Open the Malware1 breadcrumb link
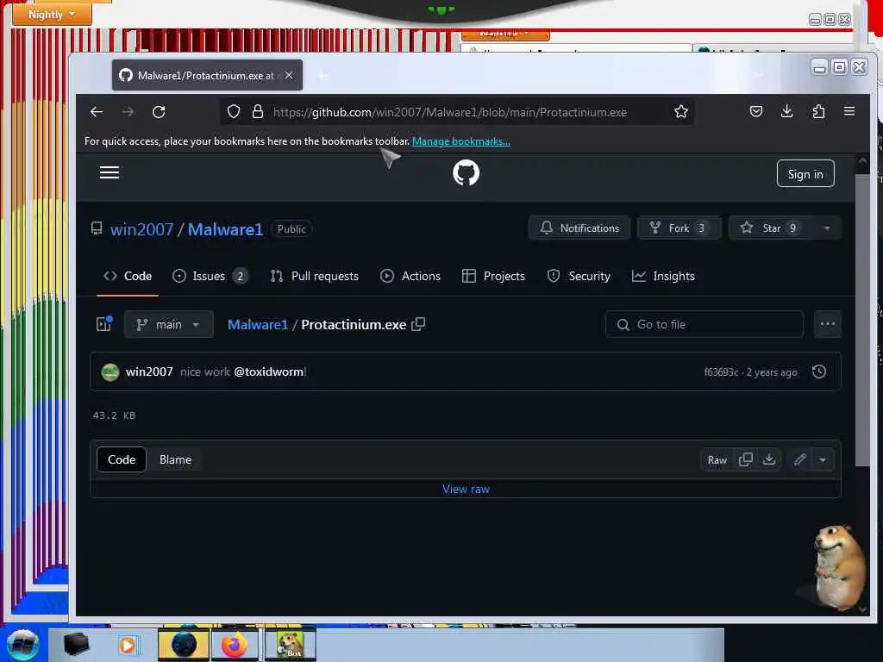This screenshot has height=662, width=883. pyautogui.click(x=257, y=324)
